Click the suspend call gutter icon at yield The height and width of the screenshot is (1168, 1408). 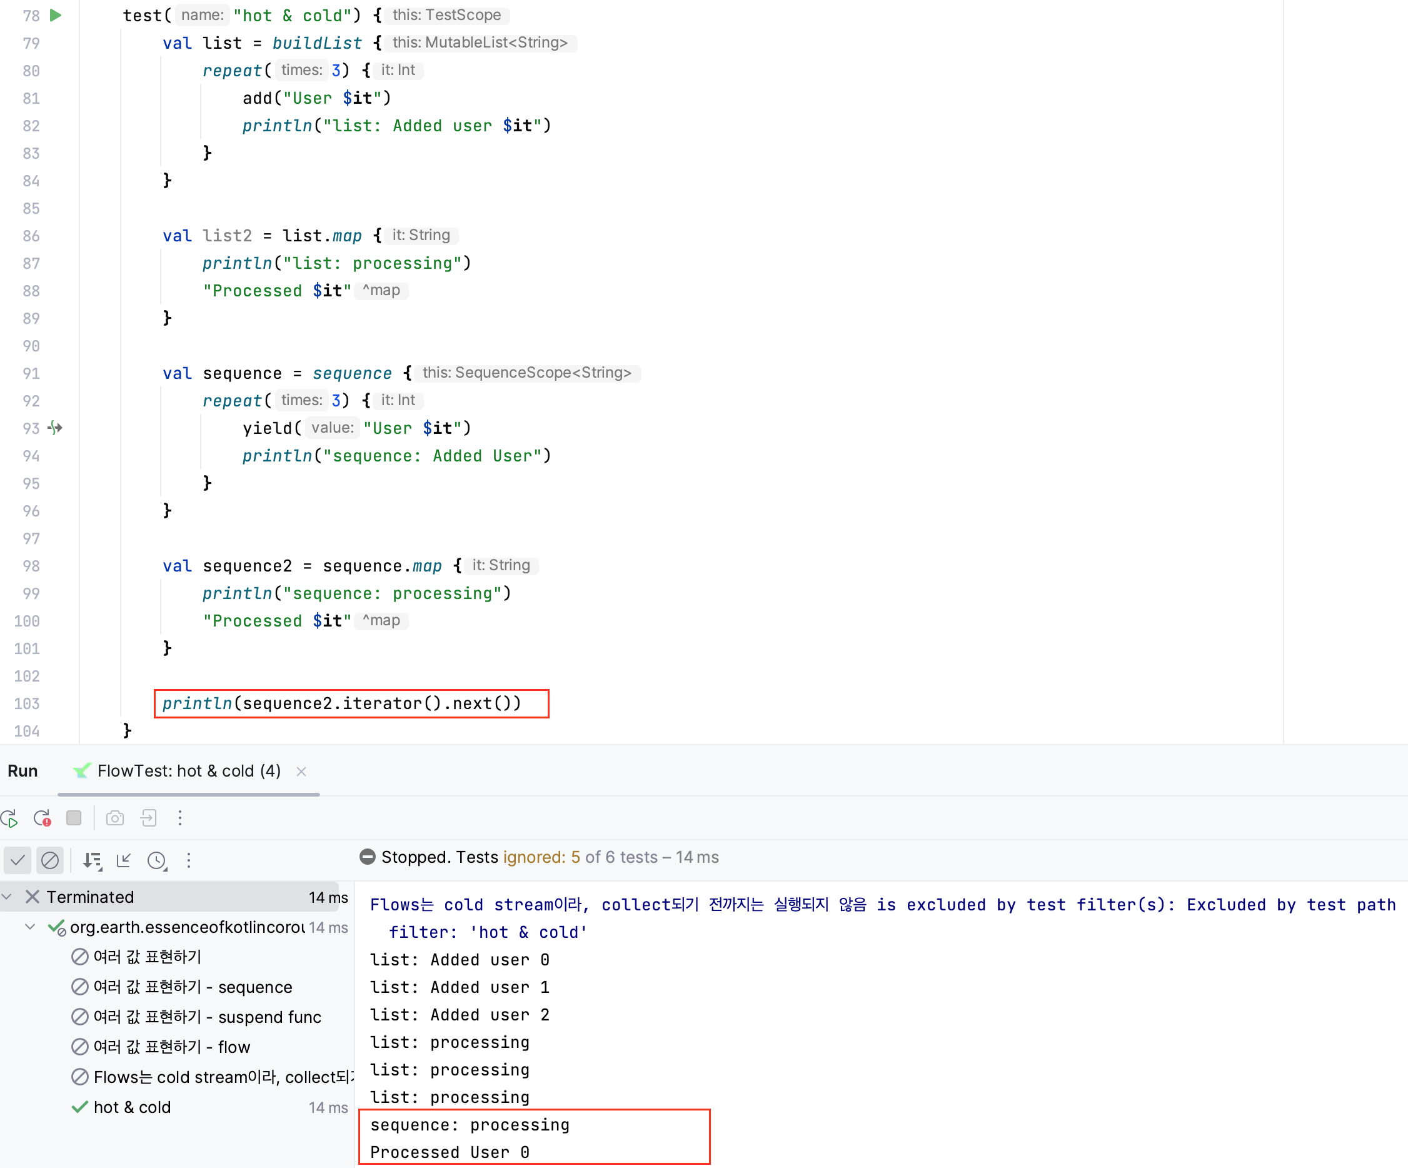click(x=56, y=428)
